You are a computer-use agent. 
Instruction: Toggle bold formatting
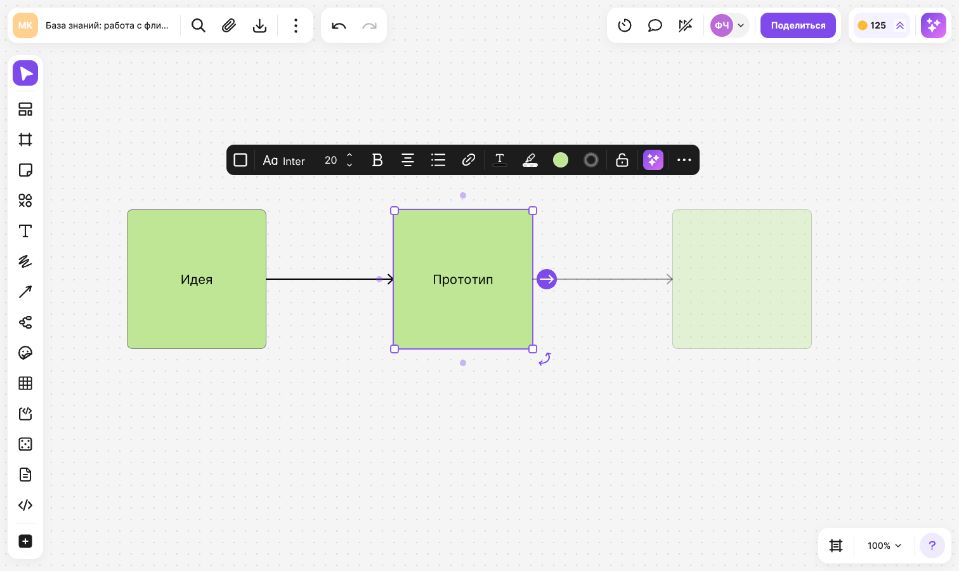coord(377,160)
